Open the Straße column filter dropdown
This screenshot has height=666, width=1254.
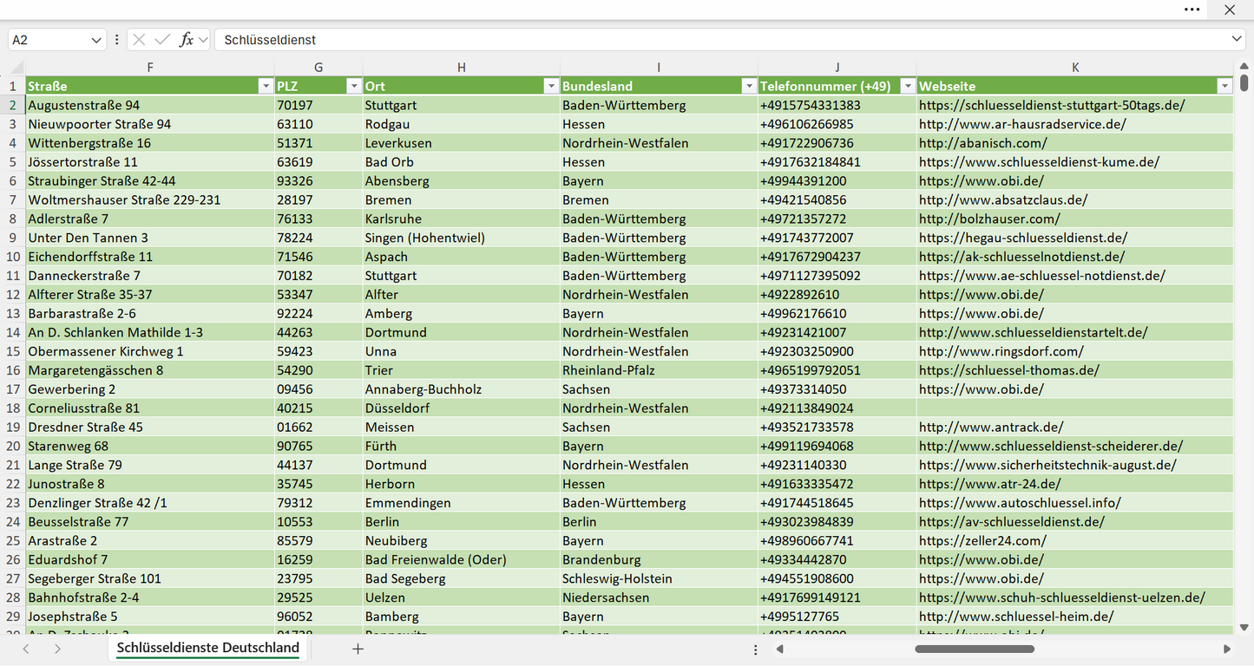click(266, 86)
